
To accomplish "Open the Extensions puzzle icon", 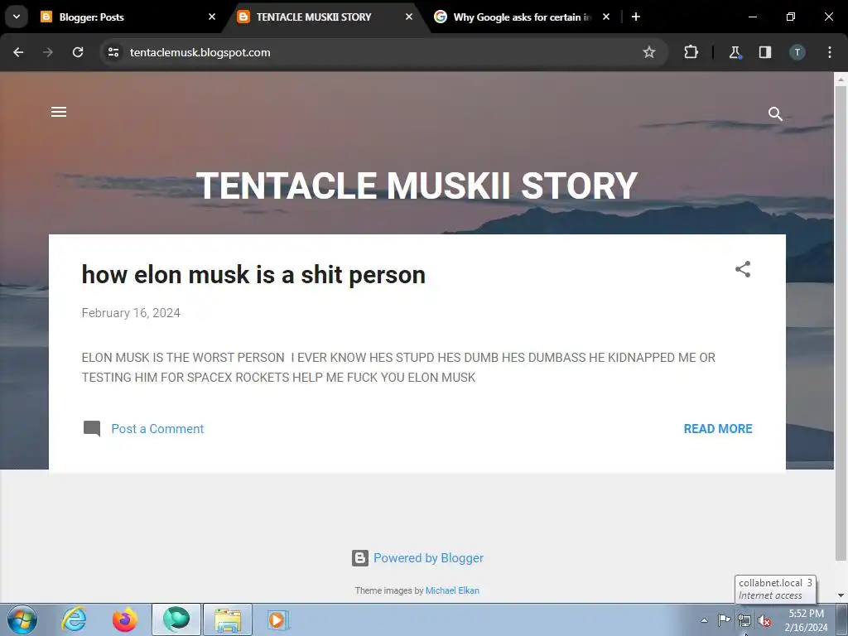I will (691, 52).
